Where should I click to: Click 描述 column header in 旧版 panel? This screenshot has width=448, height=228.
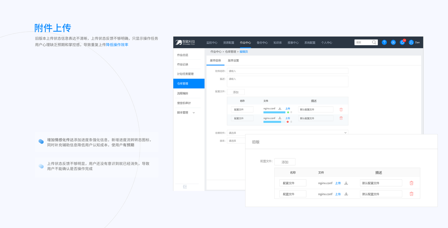(379, 173)
